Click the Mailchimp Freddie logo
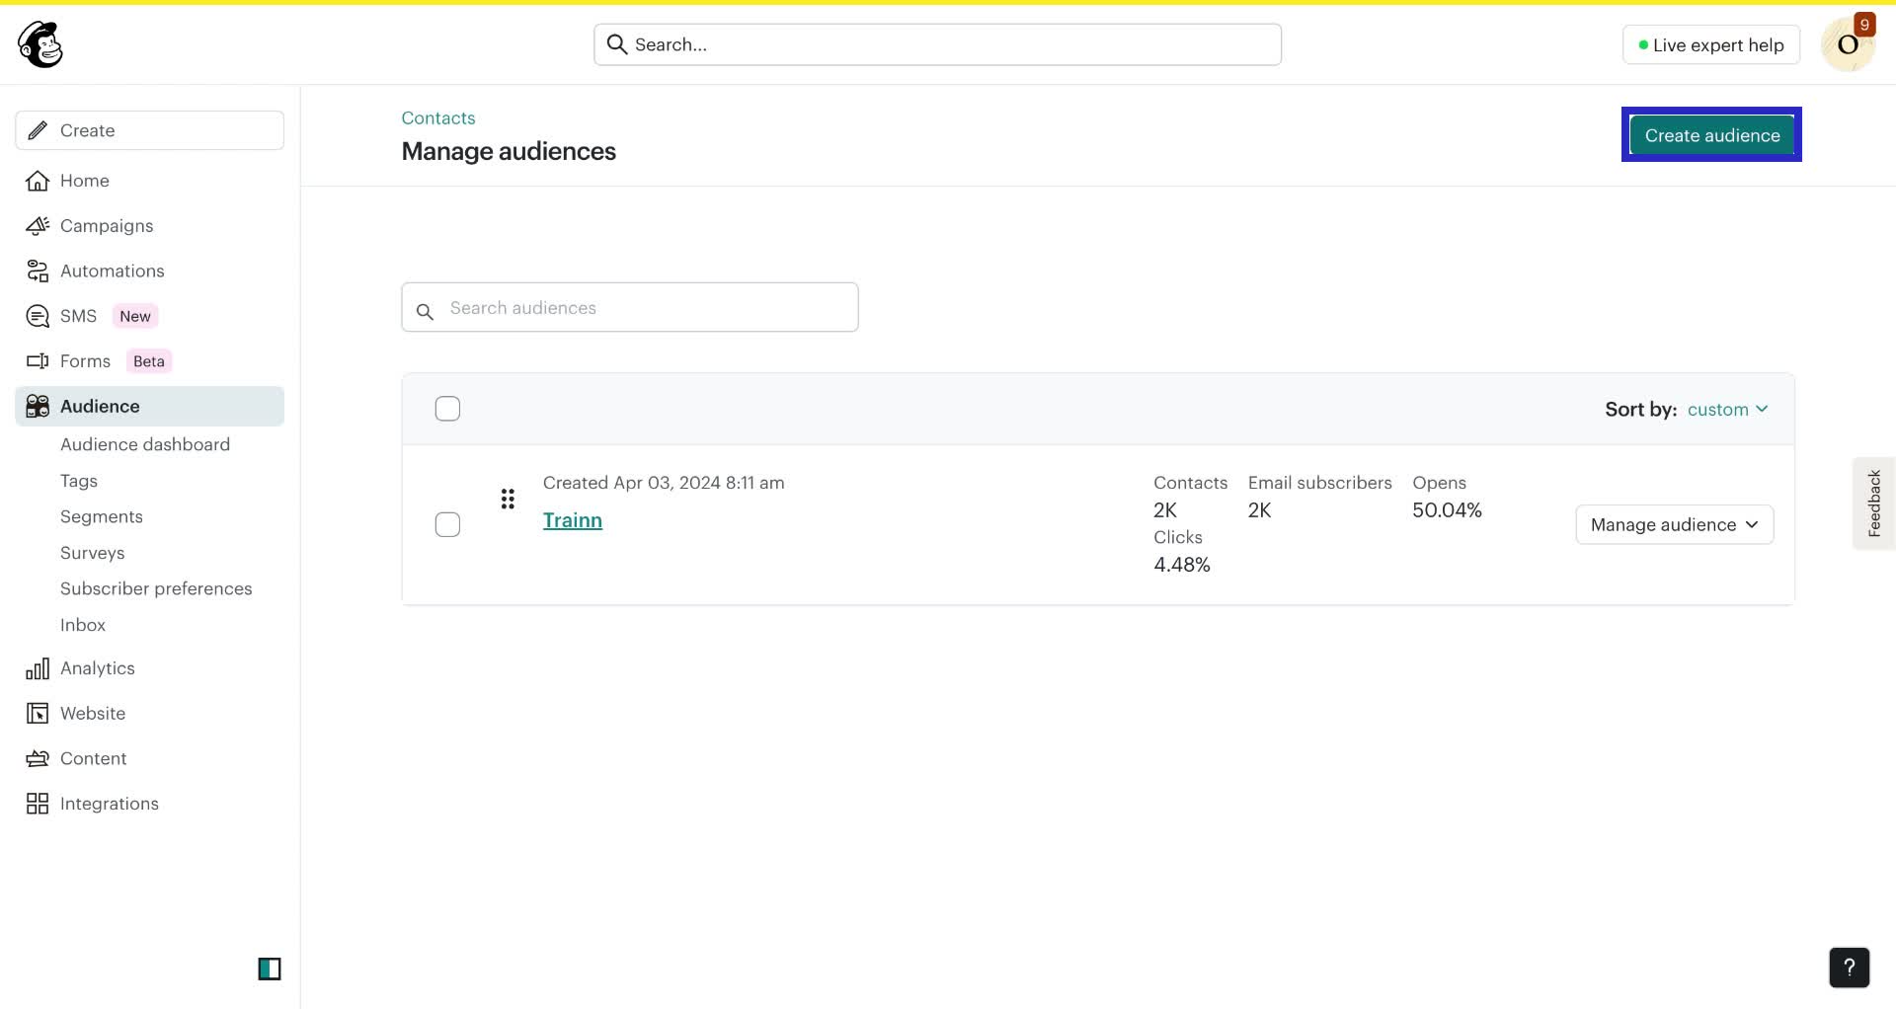Viewport: 1896px width, 1009px height. click(x=39, y=43)
